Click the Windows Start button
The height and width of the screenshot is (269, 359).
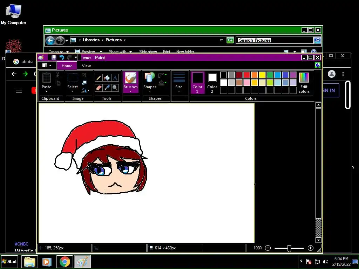point(9,262)
